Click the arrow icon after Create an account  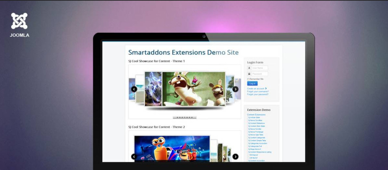[266, 89]
